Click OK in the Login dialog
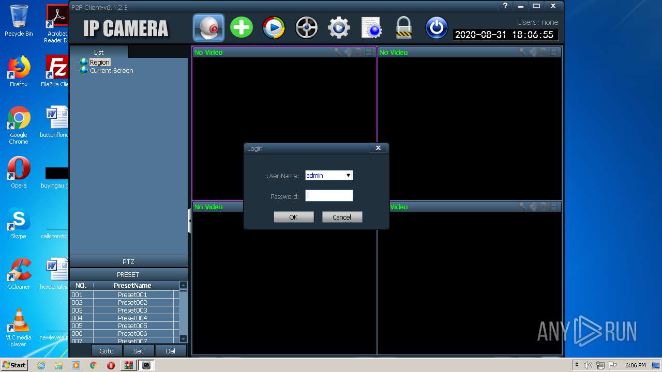The height and width of the screenshot is (372, 662). (x=293, y=217)
